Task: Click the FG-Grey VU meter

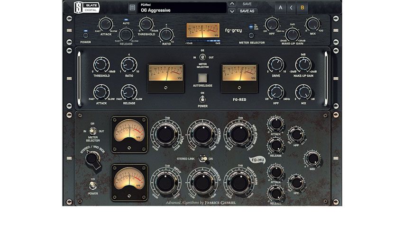Action: click(203, 30)
